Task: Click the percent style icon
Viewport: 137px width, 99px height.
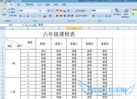Action: [98, 16]
